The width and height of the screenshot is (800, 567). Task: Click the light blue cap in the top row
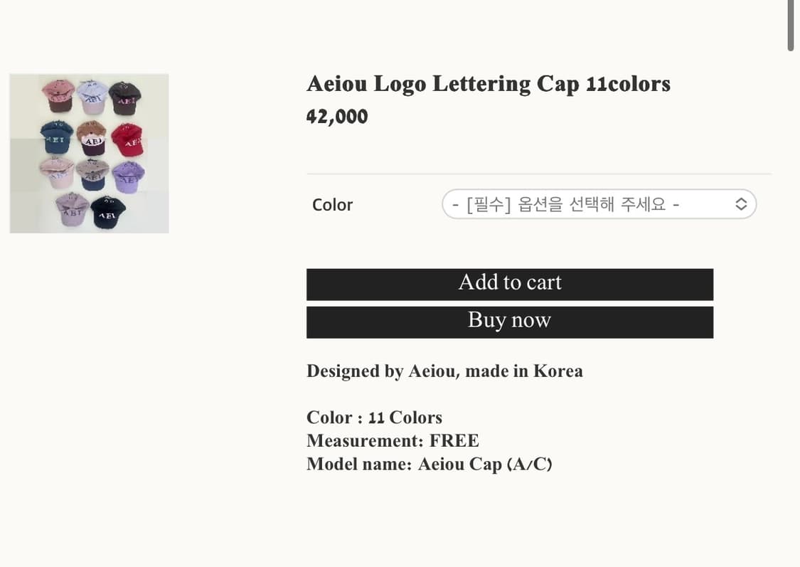(90, 97)
